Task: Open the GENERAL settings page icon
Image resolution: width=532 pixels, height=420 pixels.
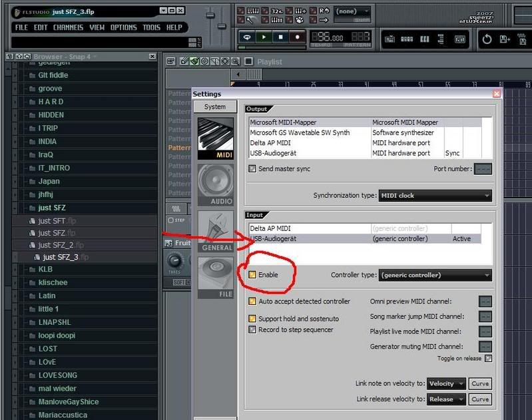Action: [216, 230]
